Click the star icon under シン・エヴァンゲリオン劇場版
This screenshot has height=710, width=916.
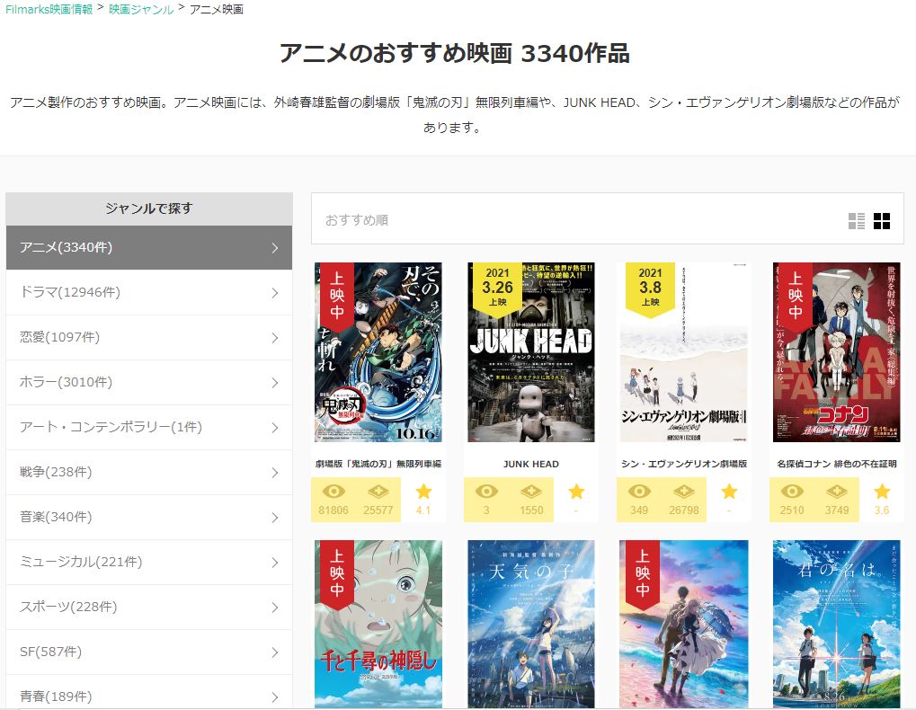729,492
